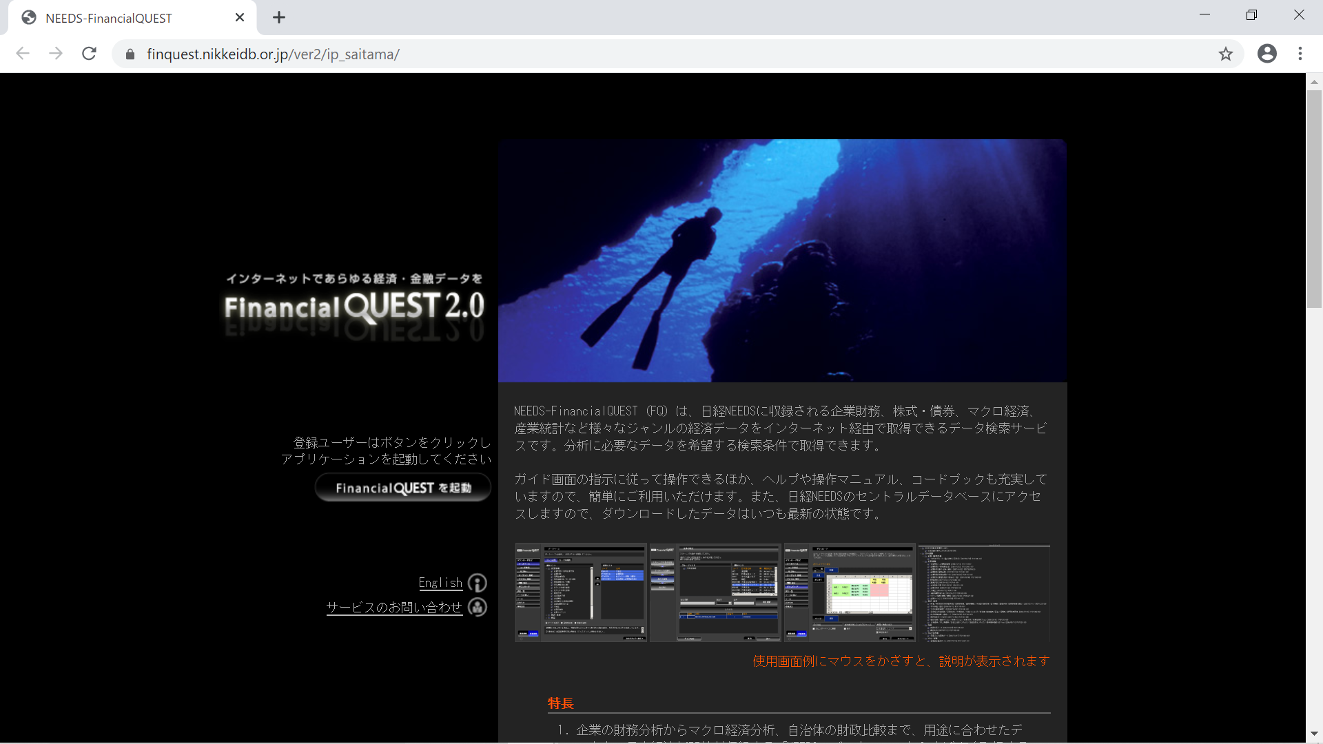Image resolution: width=1323 pixels, height=744 pixels.
Task: Click the scrollbar down arrow
Action: (1314, 734)
